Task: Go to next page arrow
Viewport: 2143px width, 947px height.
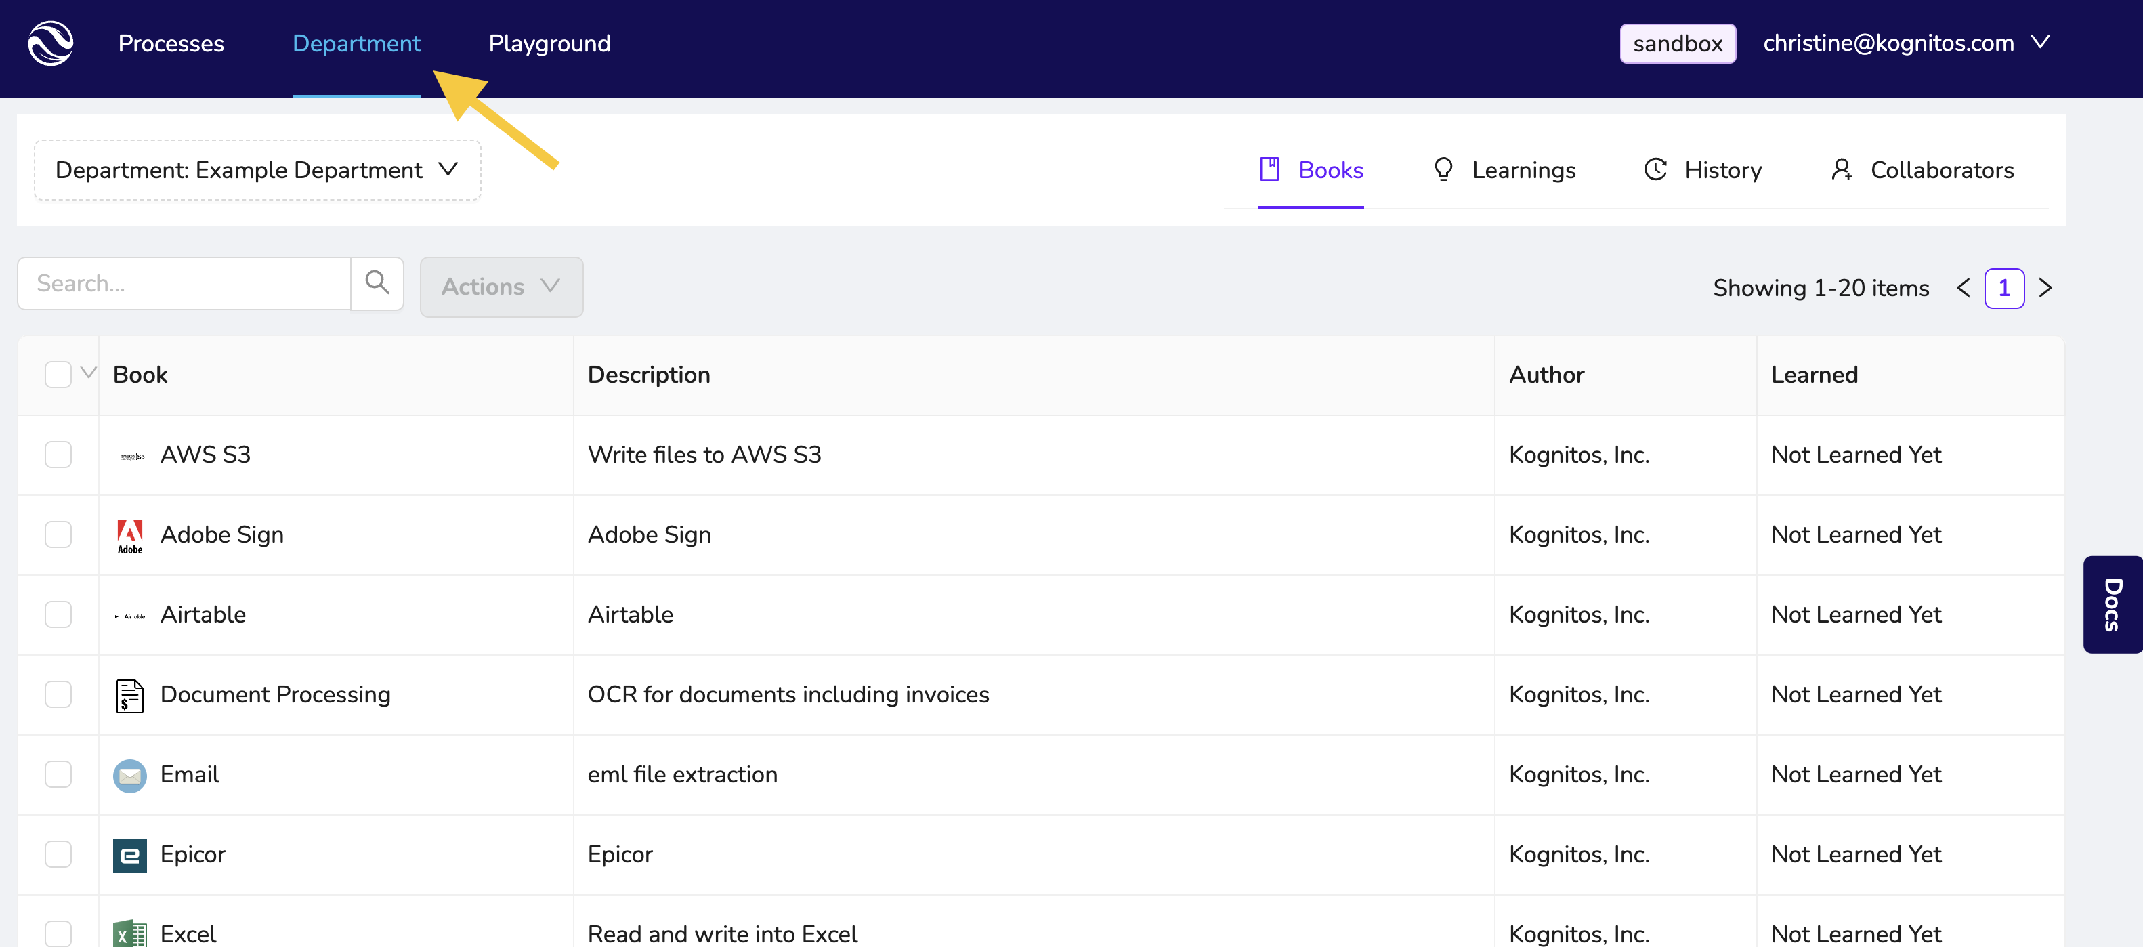Action: (2045, 288)
